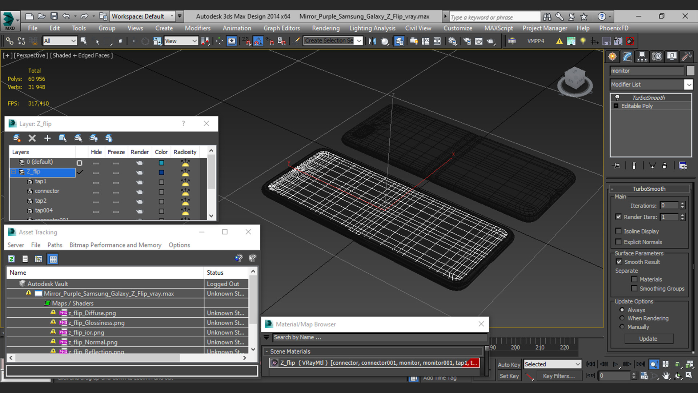This screenshot has width=698, height=393.
Task: Click the save file icon in quick access toolbar
Action: [x=54, y=16]
